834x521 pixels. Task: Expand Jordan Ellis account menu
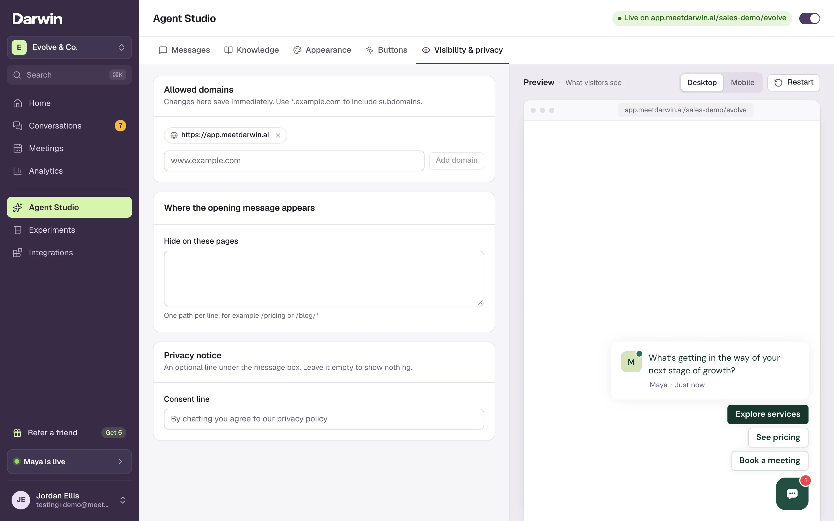click(x=69, y=500)
